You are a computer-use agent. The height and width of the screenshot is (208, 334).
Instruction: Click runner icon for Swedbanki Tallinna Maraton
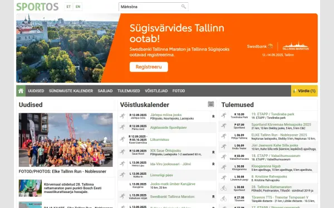click(x=122, y=196)
